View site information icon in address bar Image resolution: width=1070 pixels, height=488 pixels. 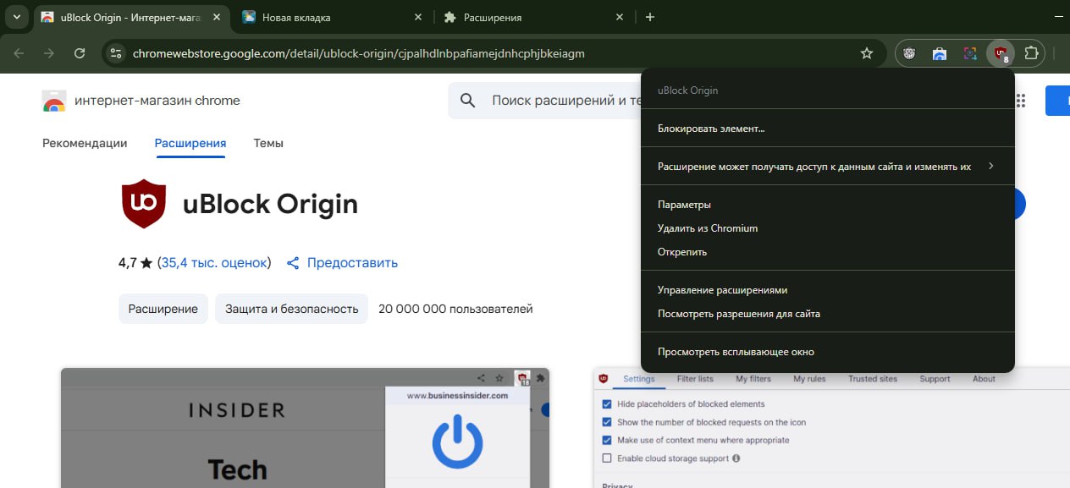(117, 53)
